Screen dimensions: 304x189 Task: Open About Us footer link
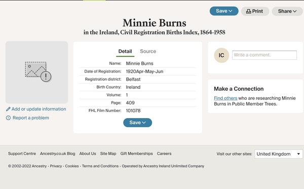pyautogui.click(x=88, y=154)
